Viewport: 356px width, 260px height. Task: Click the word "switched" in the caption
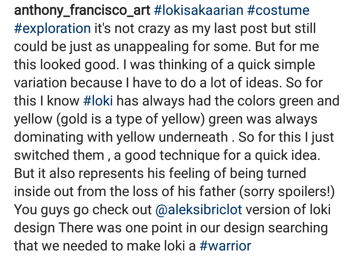[x=41, y=155]
